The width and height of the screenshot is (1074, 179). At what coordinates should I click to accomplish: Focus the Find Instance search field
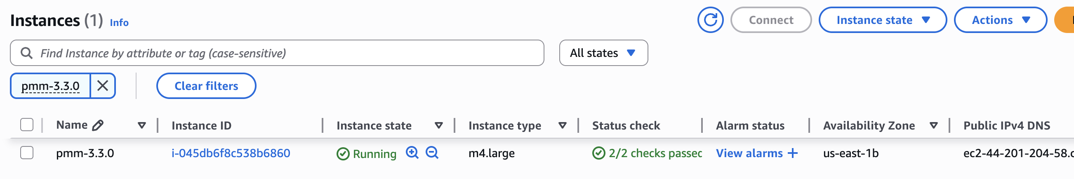(x=288, y=53)
